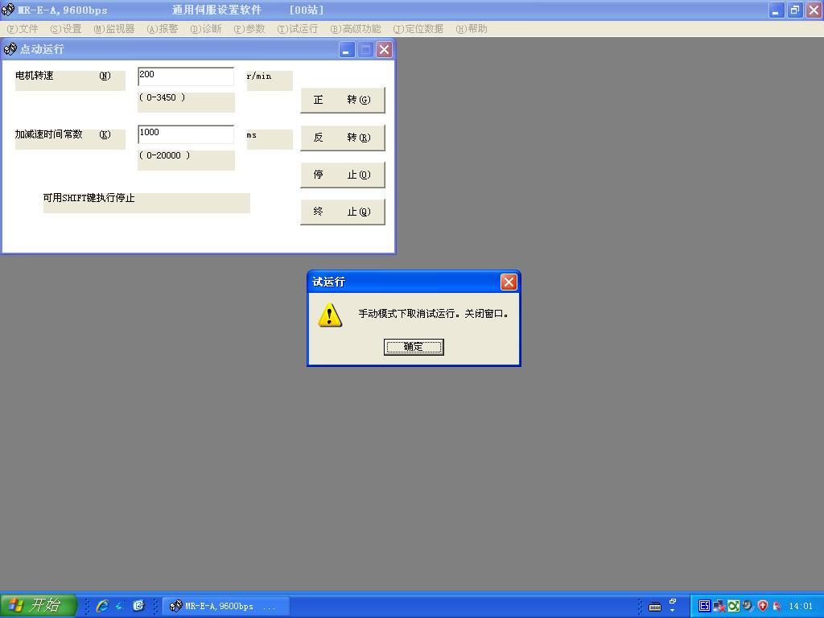Focus the 电机转速 motor speed input field

pyautogui.click(x=185, y=76)
